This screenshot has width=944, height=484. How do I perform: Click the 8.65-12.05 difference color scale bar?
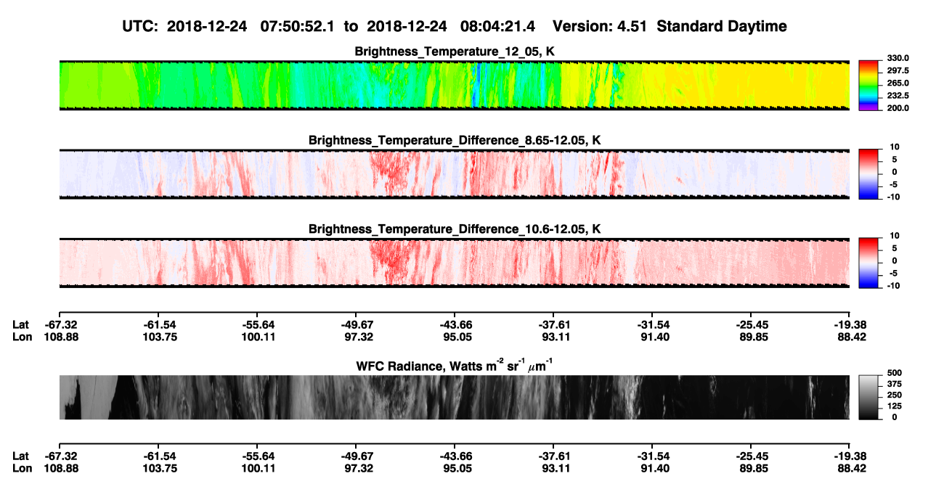[x=868, y=173]
